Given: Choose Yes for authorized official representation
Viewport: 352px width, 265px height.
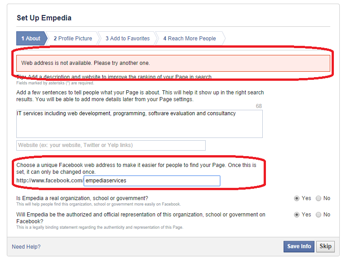Looking at the screenshot, I should point(297,215).
